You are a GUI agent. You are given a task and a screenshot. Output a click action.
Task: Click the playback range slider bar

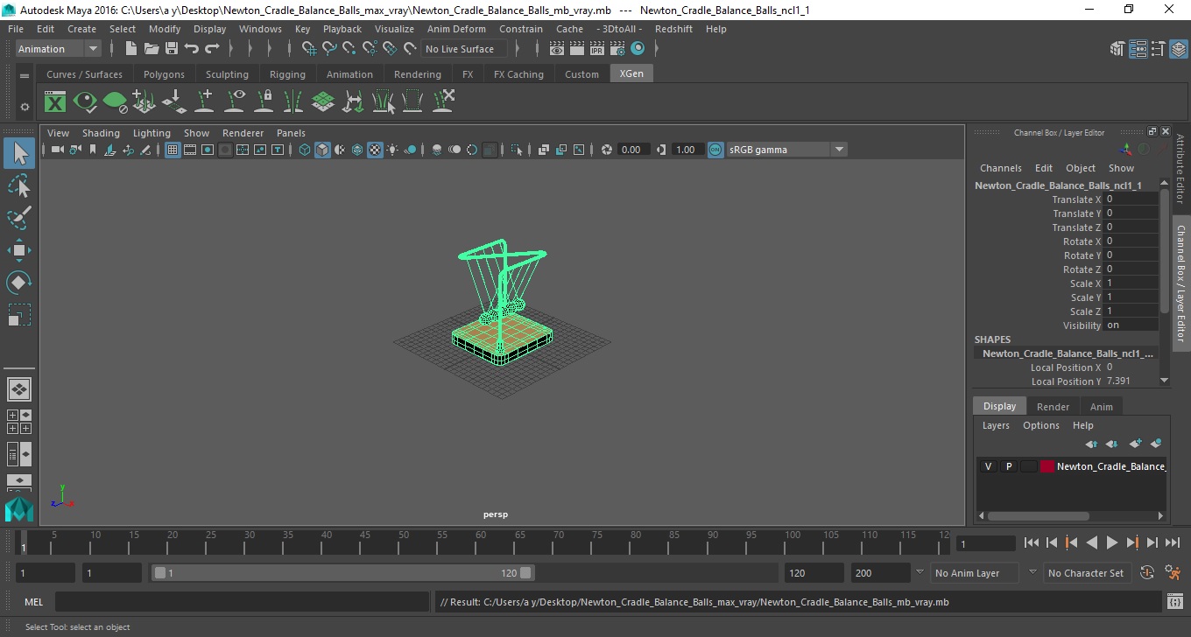coord(342,573)
